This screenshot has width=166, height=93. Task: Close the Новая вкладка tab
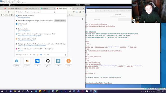pos(71,8)
